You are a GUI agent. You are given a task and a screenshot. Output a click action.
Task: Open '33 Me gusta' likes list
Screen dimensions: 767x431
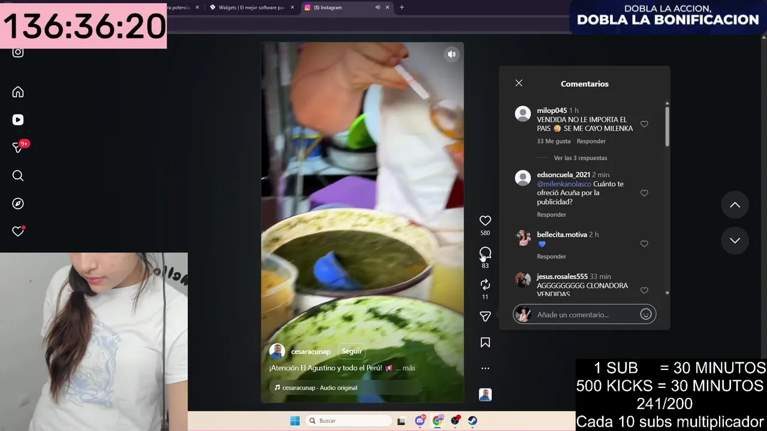(554, 141)
